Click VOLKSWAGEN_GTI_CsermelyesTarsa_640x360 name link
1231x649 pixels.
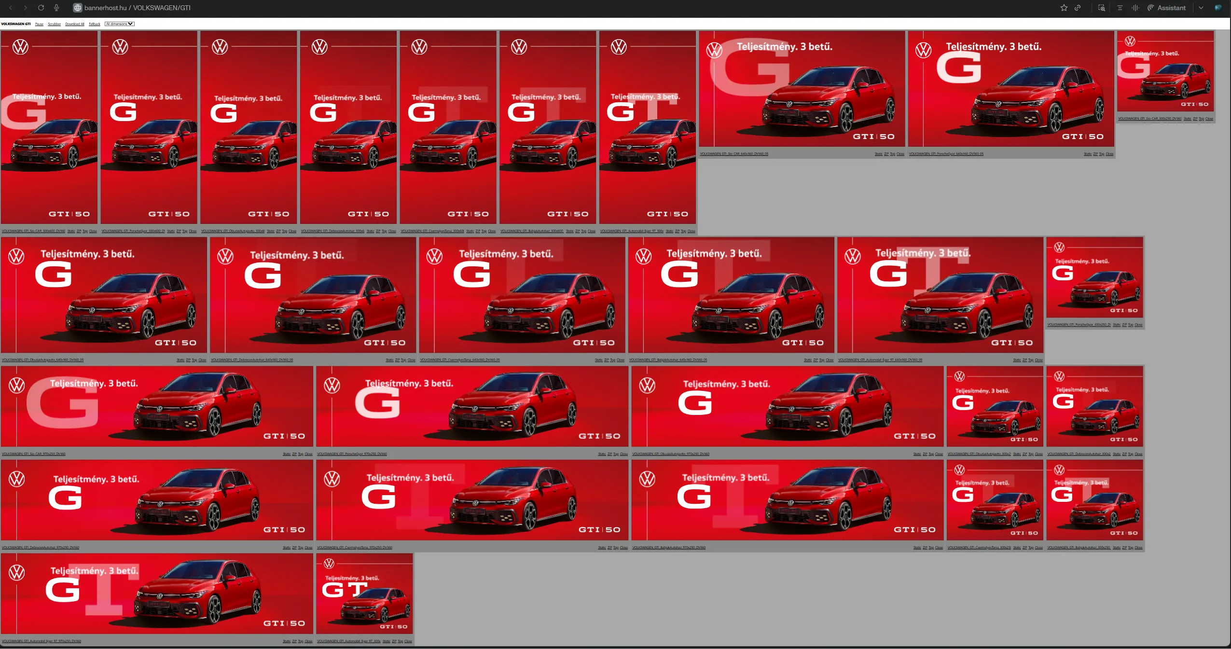point(460,360)
